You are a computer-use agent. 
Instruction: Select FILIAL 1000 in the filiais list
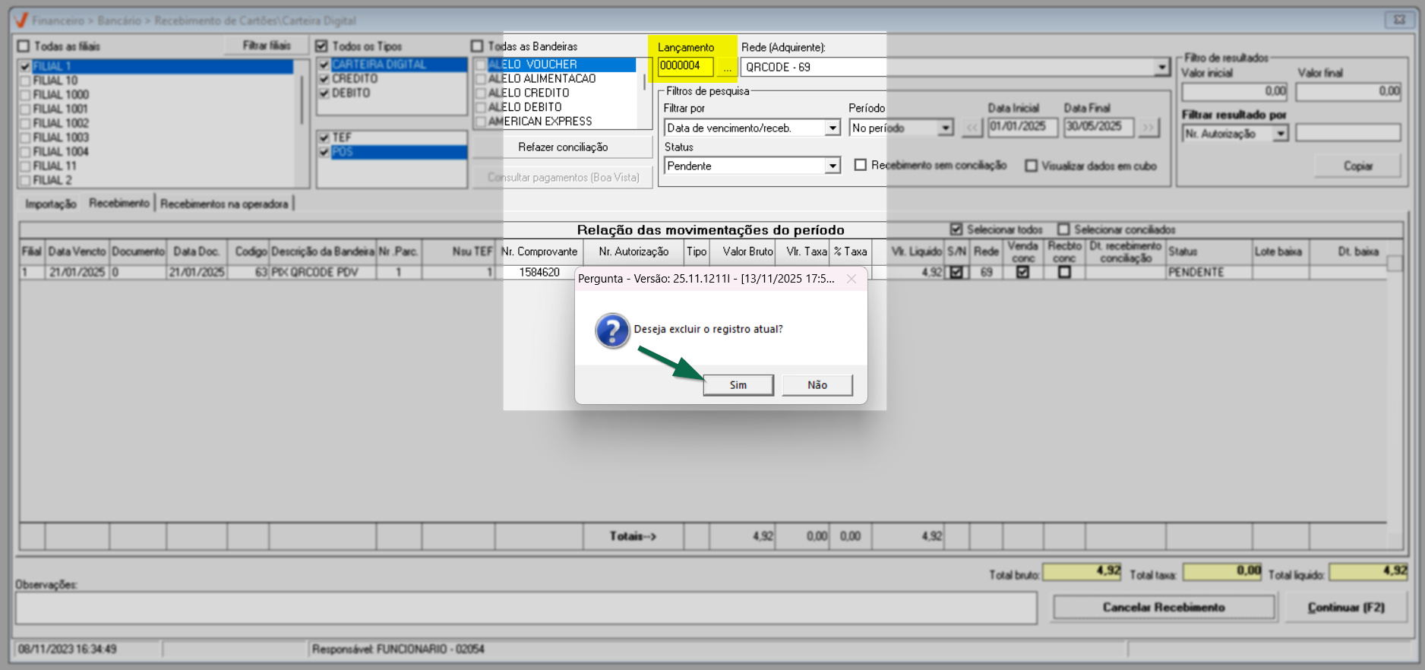[x=61, y=95]
